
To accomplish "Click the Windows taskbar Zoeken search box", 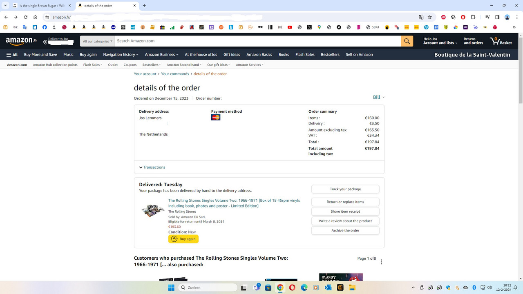I will (208, 287).
